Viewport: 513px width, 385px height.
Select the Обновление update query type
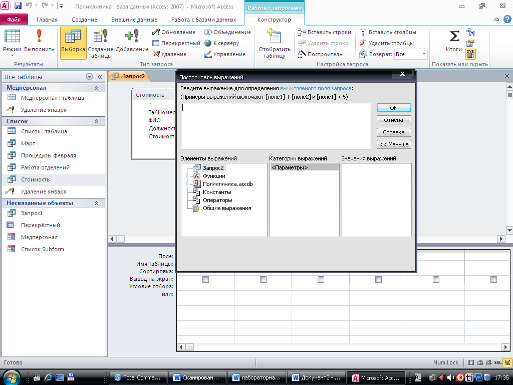pos(174,32)
